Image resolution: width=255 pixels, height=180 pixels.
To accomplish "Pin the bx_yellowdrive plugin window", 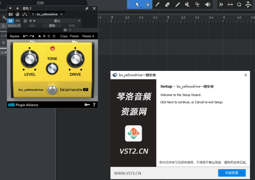I will pyautogui.click(x=87, y=9).
